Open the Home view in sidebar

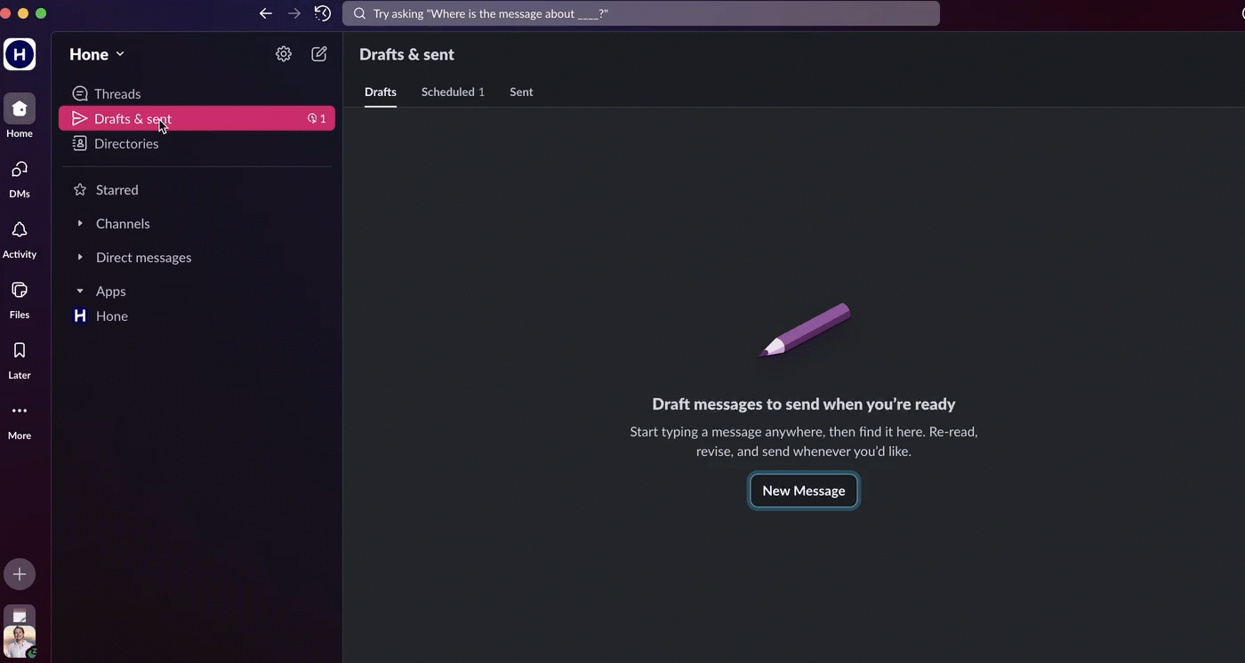tap(20, 109)
